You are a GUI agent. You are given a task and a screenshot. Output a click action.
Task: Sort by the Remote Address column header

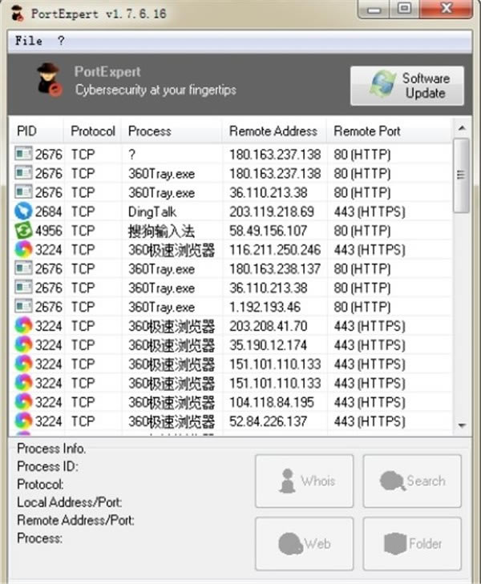click(x=274, y=131)
